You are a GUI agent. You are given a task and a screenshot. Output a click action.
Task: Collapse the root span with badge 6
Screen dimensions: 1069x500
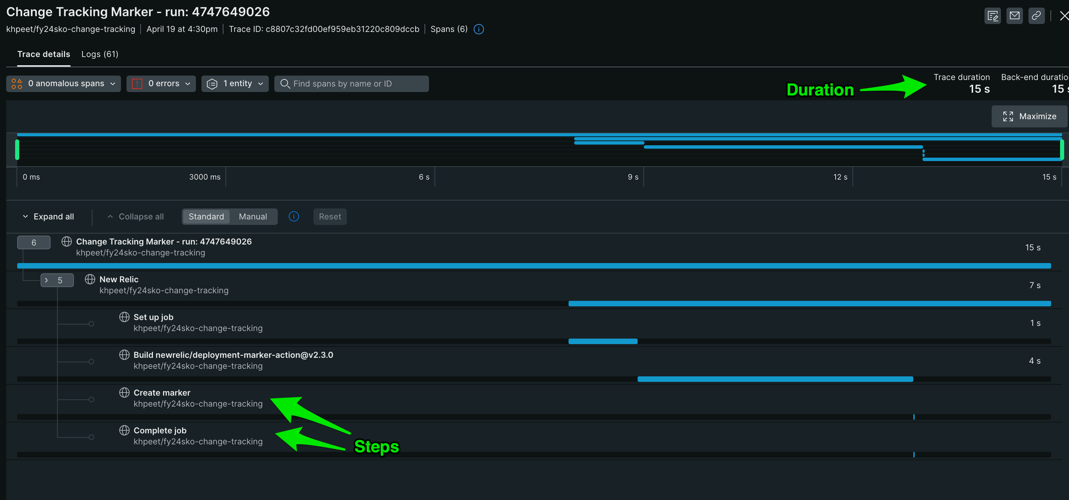tap(34, 242)
